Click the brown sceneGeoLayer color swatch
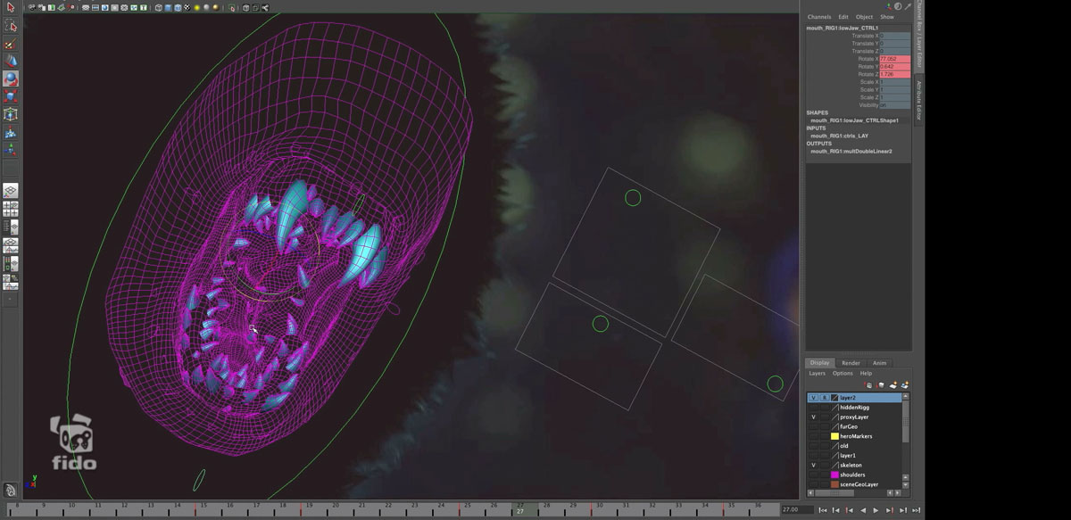This screenshot has height=520, width=1071. coord(834,484)
